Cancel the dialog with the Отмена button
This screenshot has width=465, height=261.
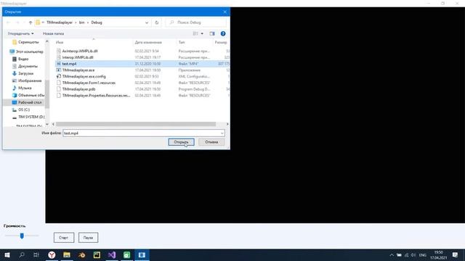[x=211, y=142]
